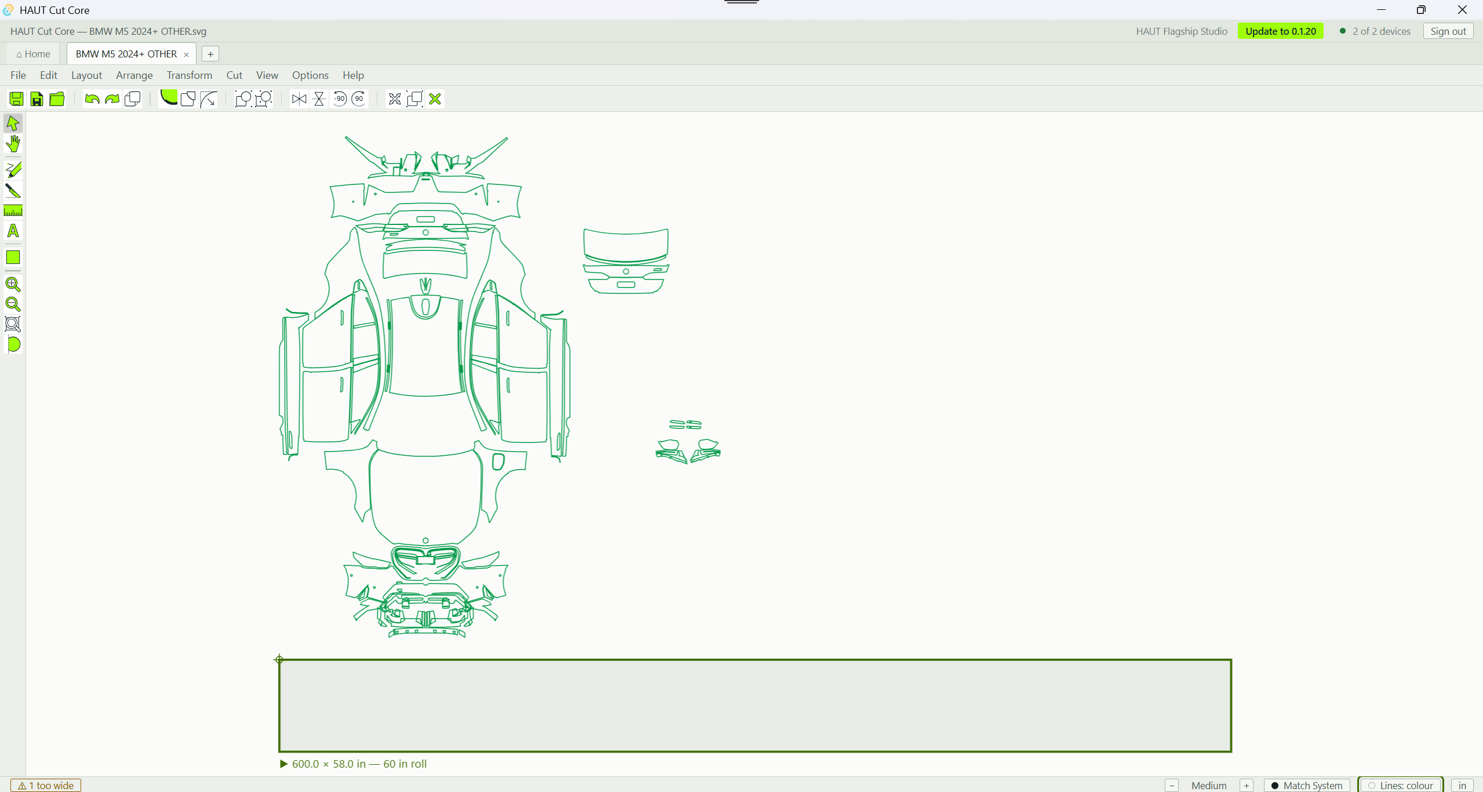Undo the last action
This screenshot has height=792, width=1483.
point(92,99)
